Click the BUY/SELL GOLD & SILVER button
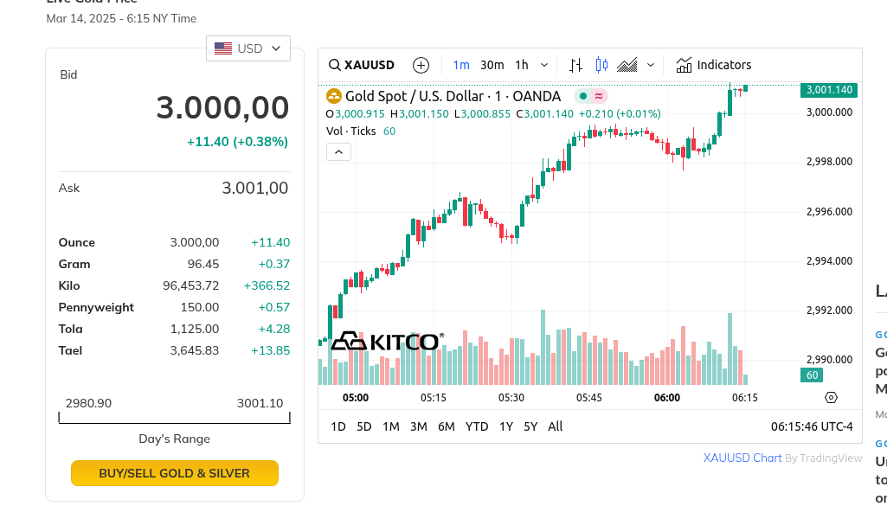 tap(175, 473)
